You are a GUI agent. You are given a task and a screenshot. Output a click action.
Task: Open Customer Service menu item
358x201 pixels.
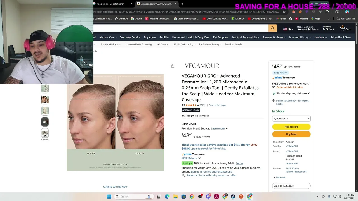coord(130,37)
